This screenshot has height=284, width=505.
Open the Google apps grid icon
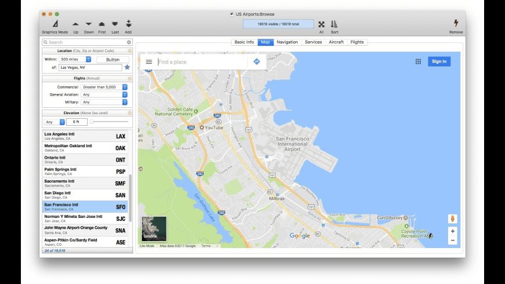(x=418, y=61)
